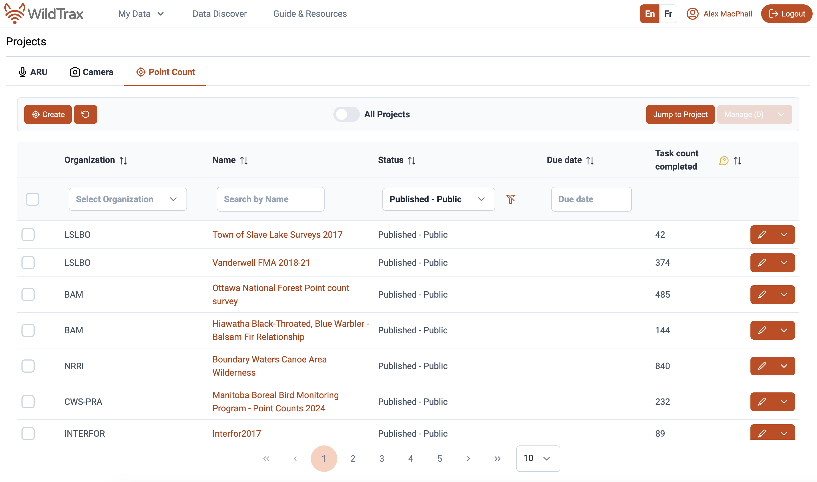Switch to the ARU tab
The image size is (817, 482).
click(x=33, y=72)
